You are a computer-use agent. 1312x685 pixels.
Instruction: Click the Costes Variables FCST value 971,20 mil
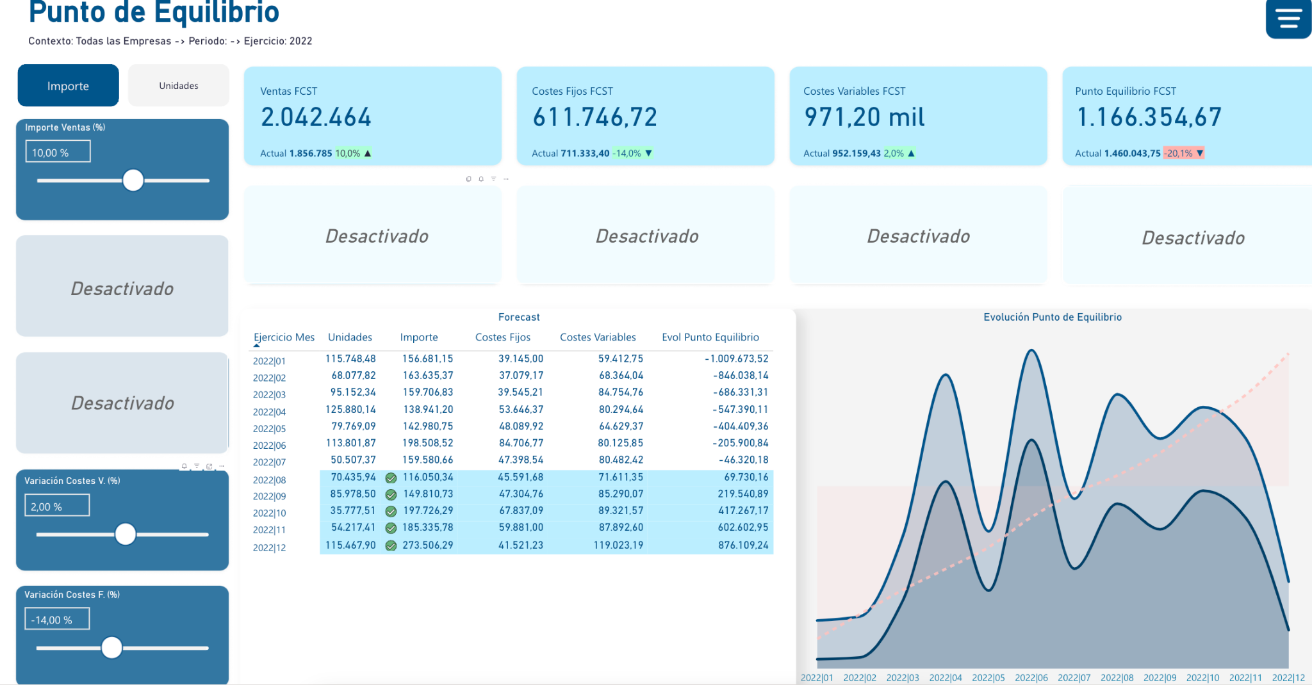click(864, 117)
